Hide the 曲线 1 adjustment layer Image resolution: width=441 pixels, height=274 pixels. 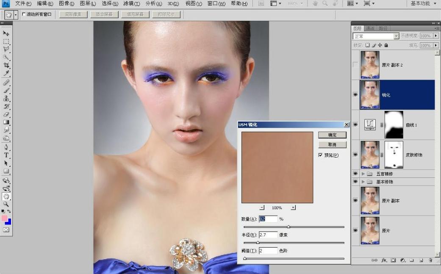pyautogui.click(x=355, y=125)
